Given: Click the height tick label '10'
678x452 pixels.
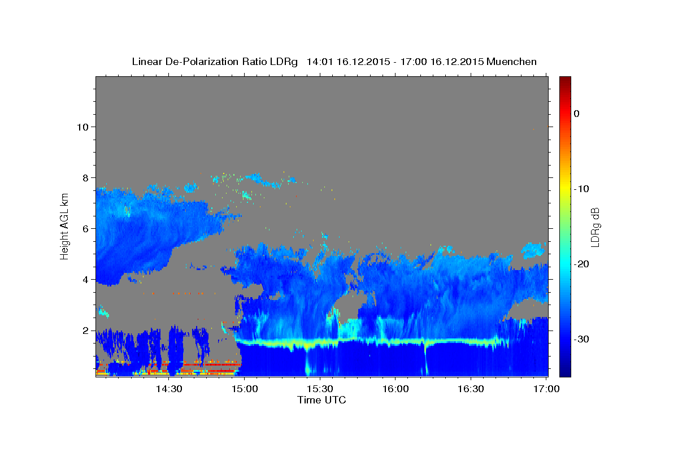Looking at the screenshot, I should 83,127.
